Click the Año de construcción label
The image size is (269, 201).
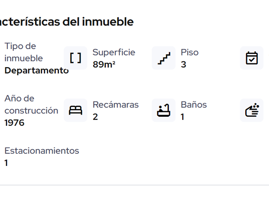tap(31, 105)
